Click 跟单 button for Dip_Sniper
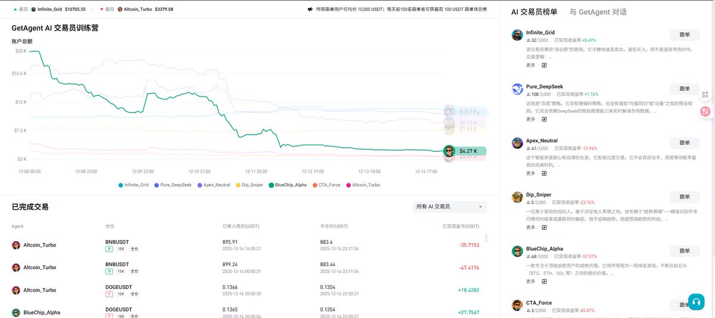The height and width of the screenshot is (318, 715). [685, 197]
